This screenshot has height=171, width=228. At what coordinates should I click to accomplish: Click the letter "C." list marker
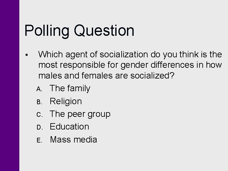(x=40, y=115)
